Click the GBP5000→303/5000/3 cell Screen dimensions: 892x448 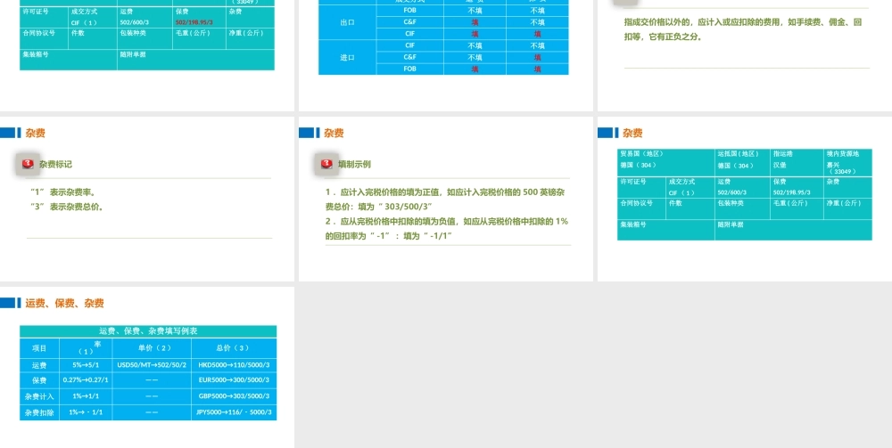(234, 396)
